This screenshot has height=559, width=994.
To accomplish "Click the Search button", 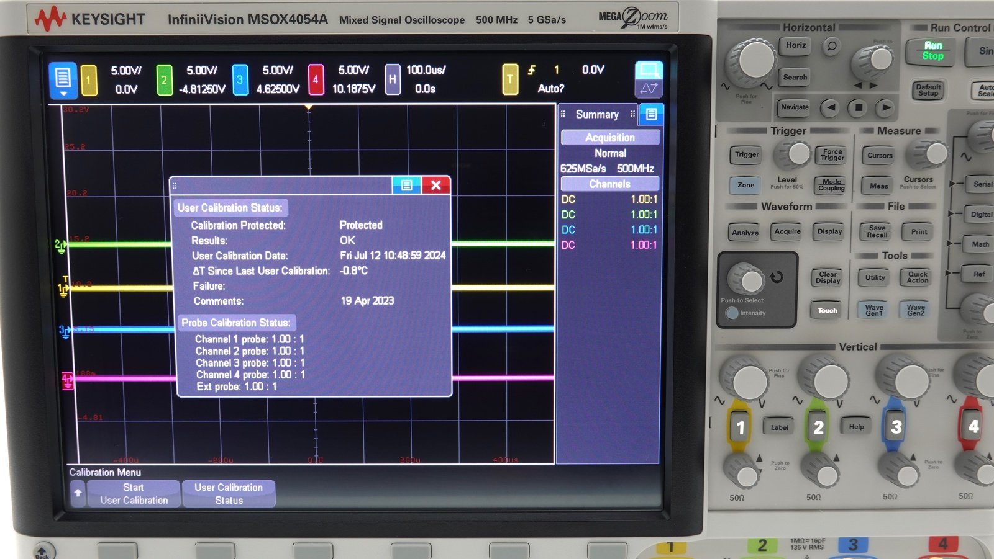I will pos(795,78).
